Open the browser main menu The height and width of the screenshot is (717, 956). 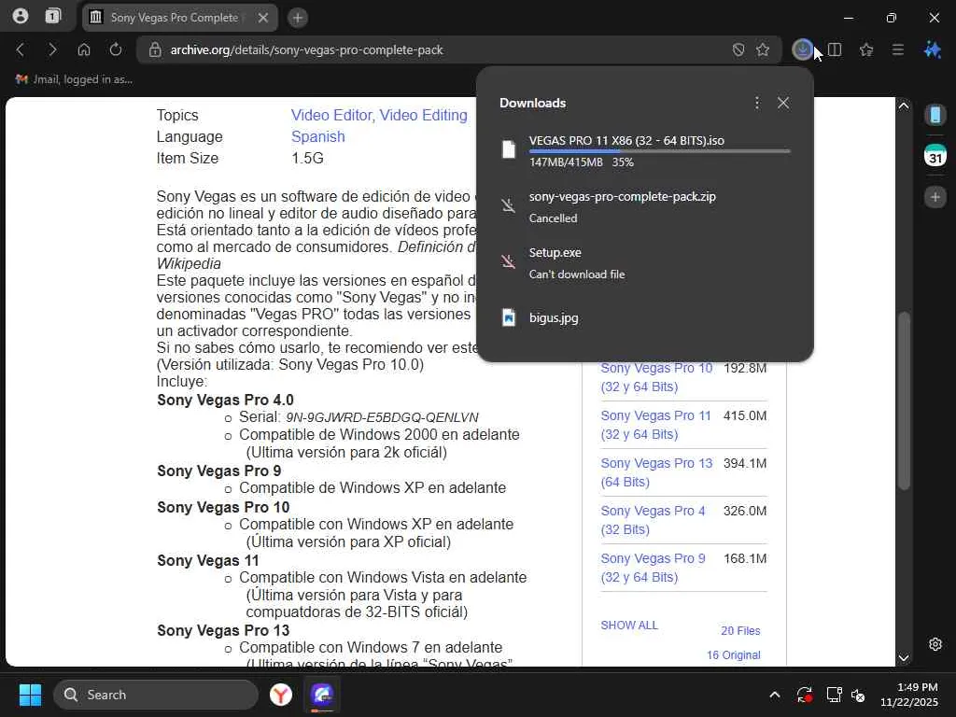click(898, 49)
